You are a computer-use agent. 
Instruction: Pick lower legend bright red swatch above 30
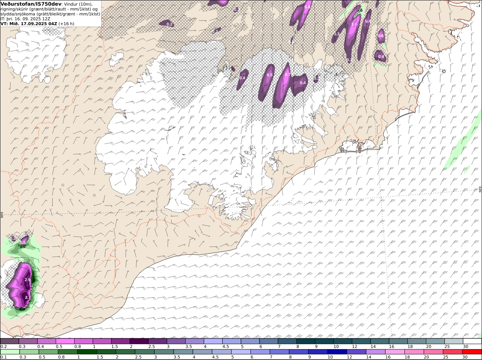tap(472, 352)
